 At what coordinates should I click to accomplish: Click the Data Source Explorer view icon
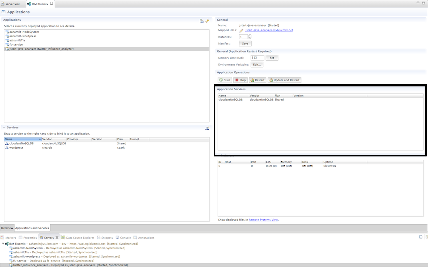pyautogui.click(x=63, y=237)
